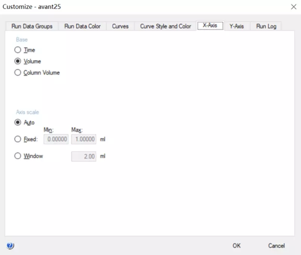Close the Customize dialog window
Viewport: 301px width, 255px height.
coord(293,6)
